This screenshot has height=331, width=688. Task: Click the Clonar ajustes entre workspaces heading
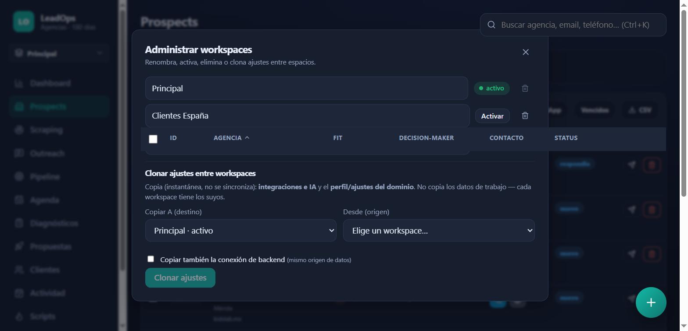[200, 173]
